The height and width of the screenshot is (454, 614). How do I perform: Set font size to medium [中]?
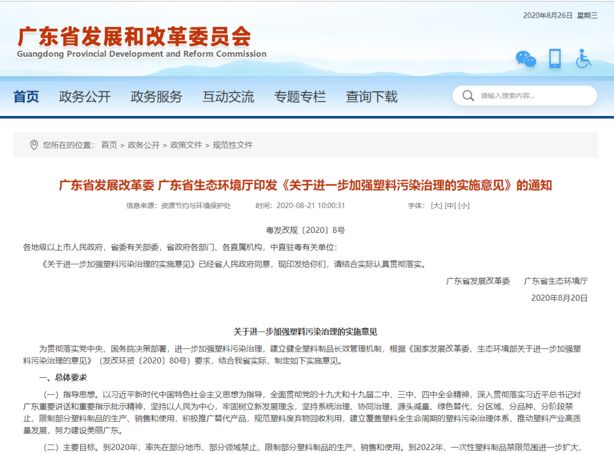450,206
